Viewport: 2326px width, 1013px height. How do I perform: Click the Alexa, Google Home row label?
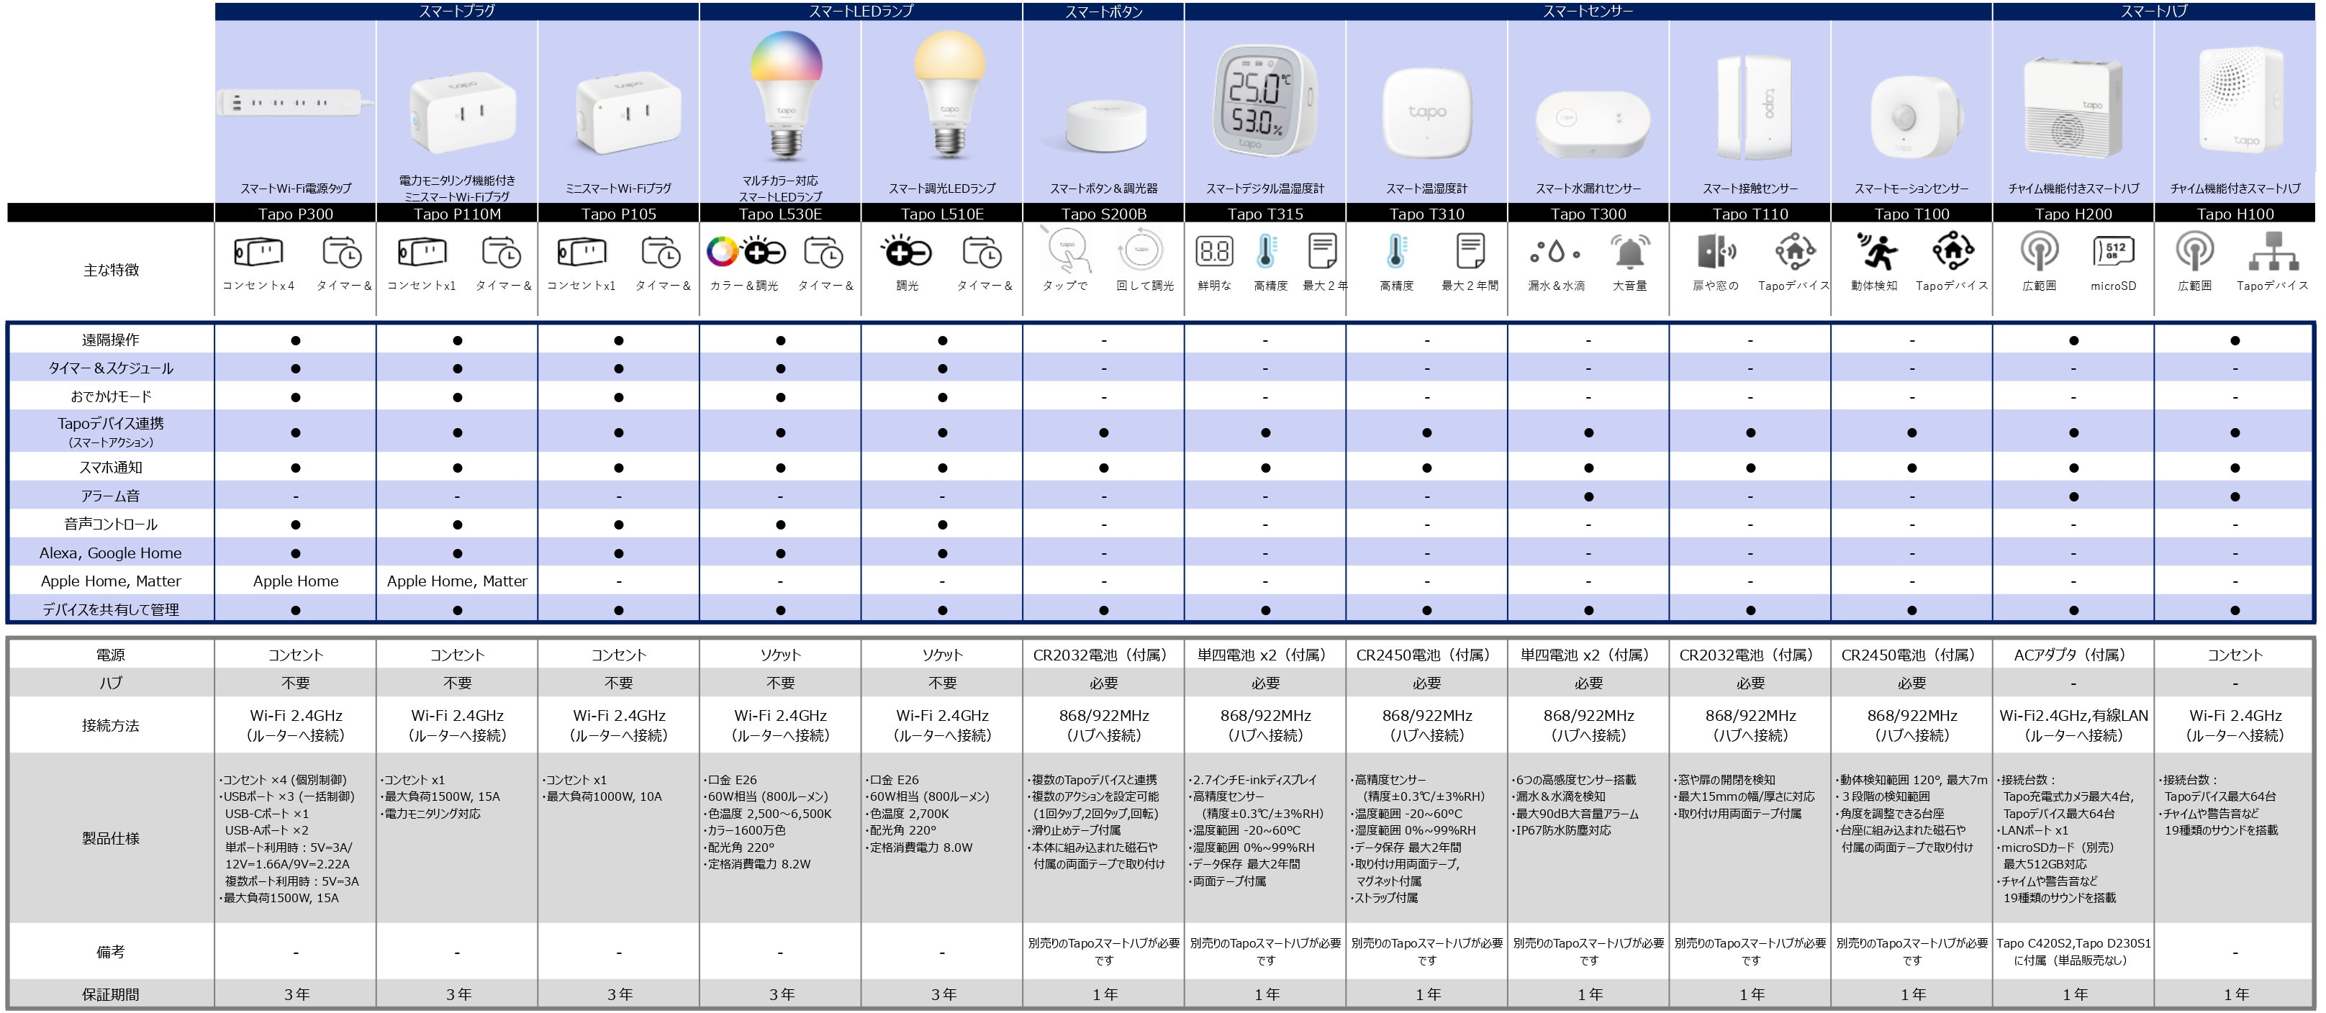point(110,553)
